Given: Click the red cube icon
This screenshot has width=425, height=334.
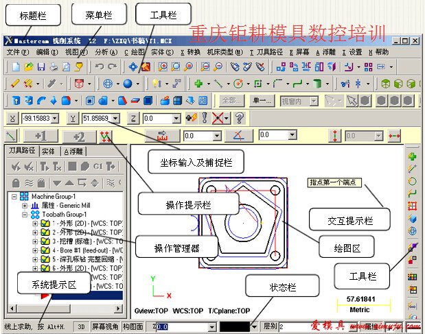Looking at the screenshot, I should [x=79, y=84].
